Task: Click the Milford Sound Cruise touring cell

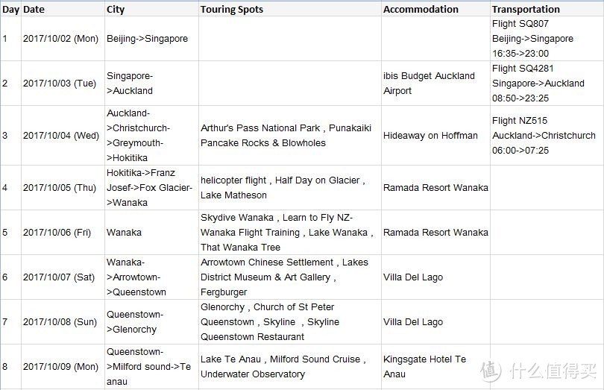Action: [x=289, y=366]
